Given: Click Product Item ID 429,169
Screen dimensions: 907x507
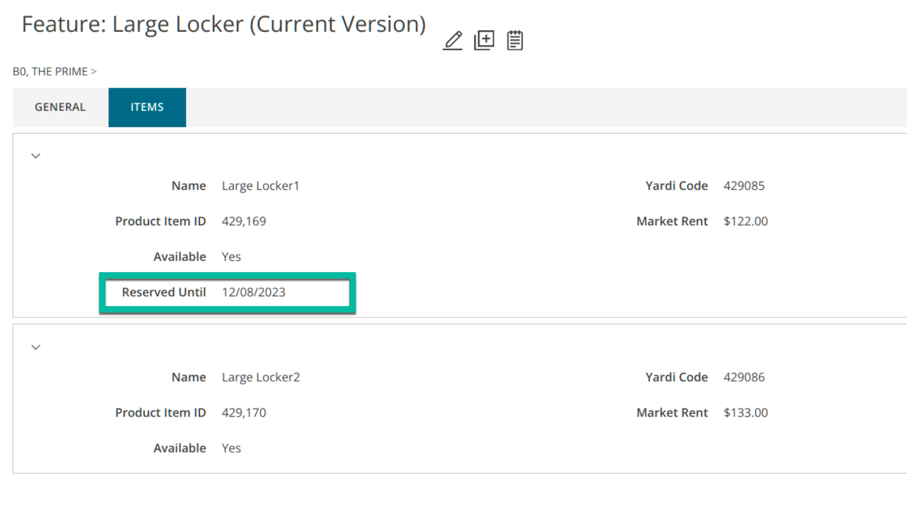Looking at the screenshot, I should click(244, 221).
